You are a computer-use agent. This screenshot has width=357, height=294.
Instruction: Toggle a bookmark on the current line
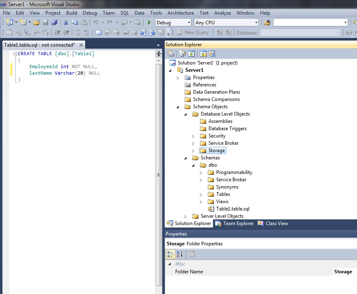tap(99, 32)
